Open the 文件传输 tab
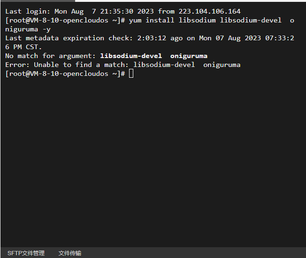306x258 pixels. coord(69,253)
